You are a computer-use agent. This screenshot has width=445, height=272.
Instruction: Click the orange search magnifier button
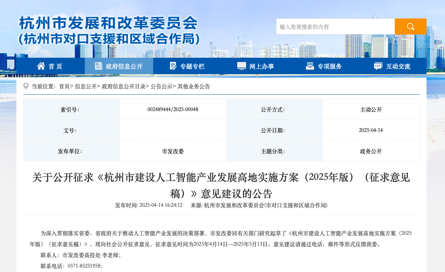(410, 26)
